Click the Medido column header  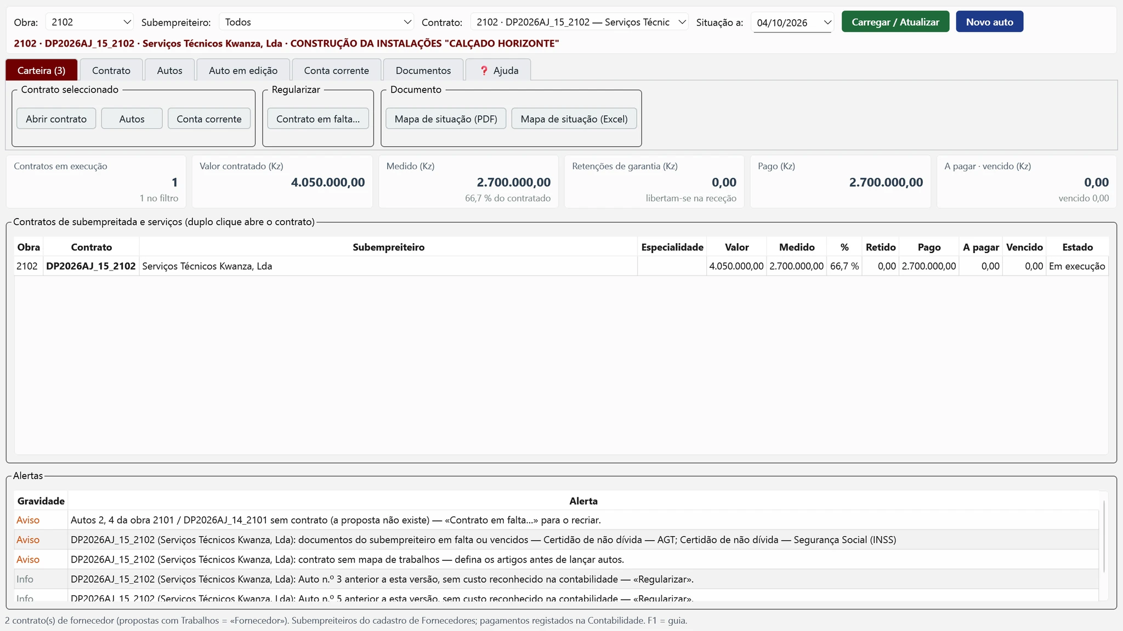pyautogui.click(x=797, y=247)
